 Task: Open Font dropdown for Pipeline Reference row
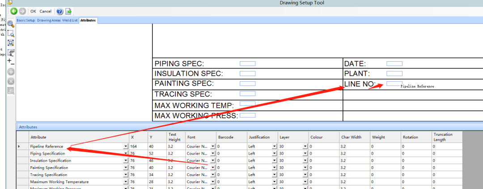point(212,147)
